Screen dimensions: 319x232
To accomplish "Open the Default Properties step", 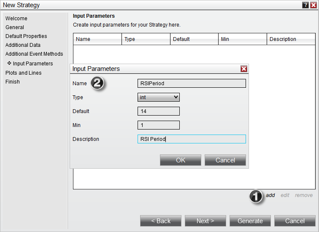I will point(26,36).
